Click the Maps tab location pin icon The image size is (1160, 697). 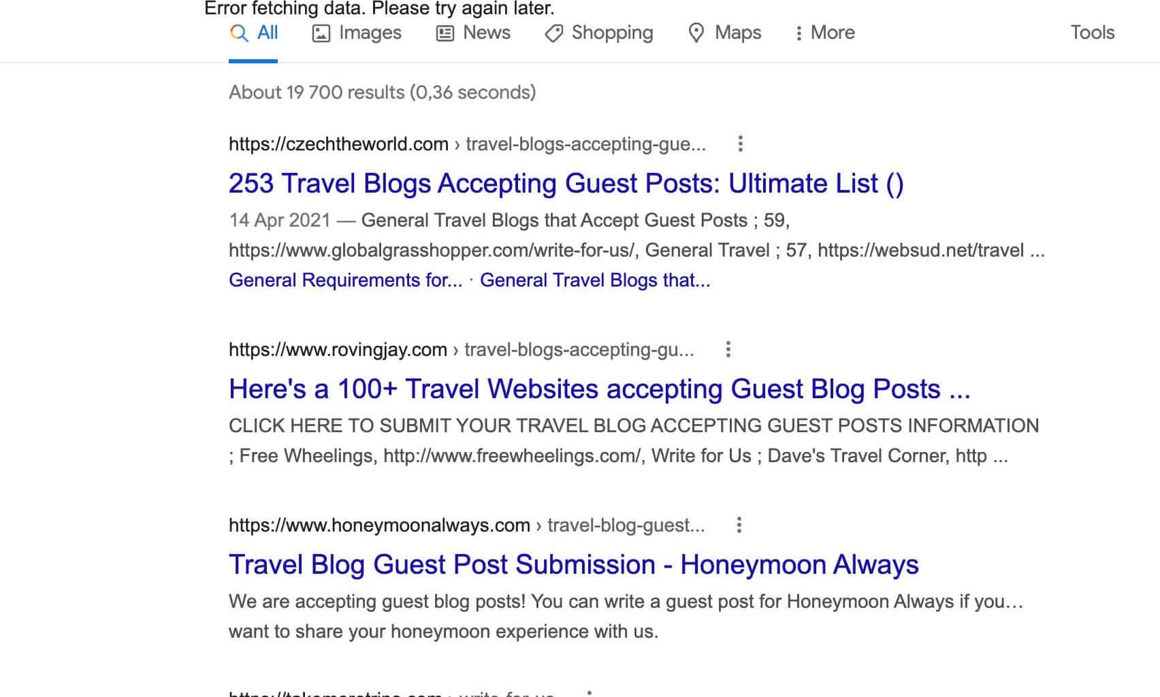[696, 33]
